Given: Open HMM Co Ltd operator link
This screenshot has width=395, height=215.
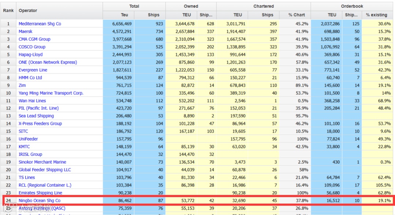Looking at the screenshot, I should [x=30, y=78].
